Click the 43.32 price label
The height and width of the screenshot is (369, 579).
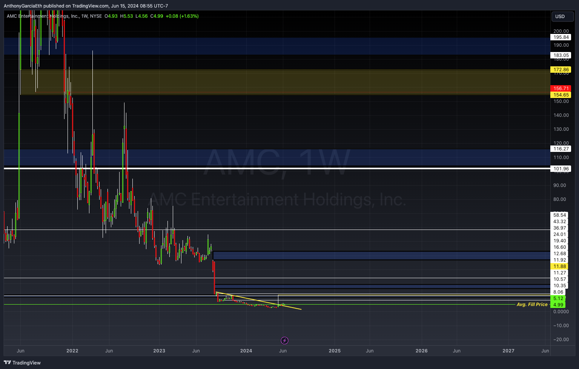click(560, 222)
